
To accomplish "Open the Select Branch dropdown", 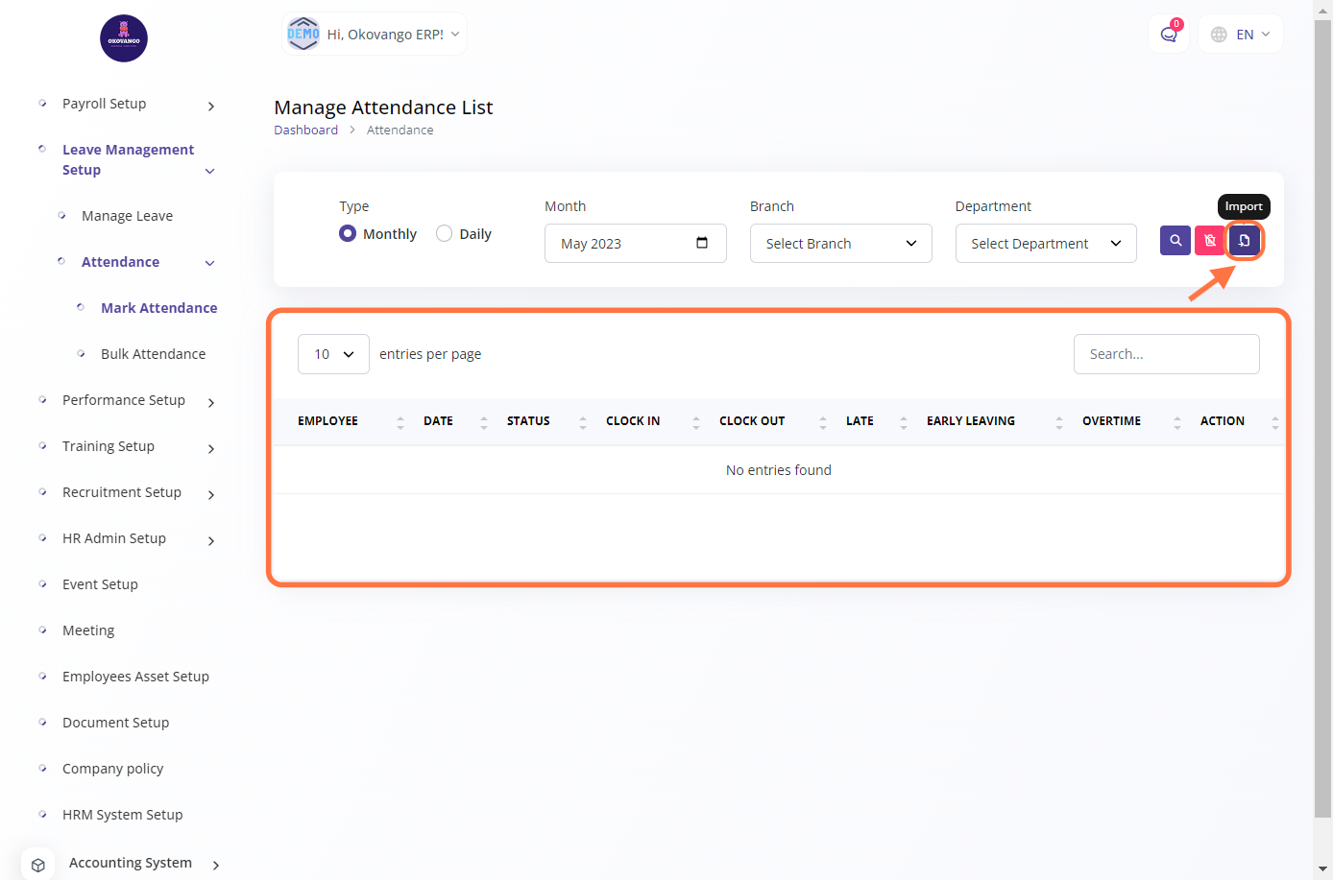I will pos(840,244).
